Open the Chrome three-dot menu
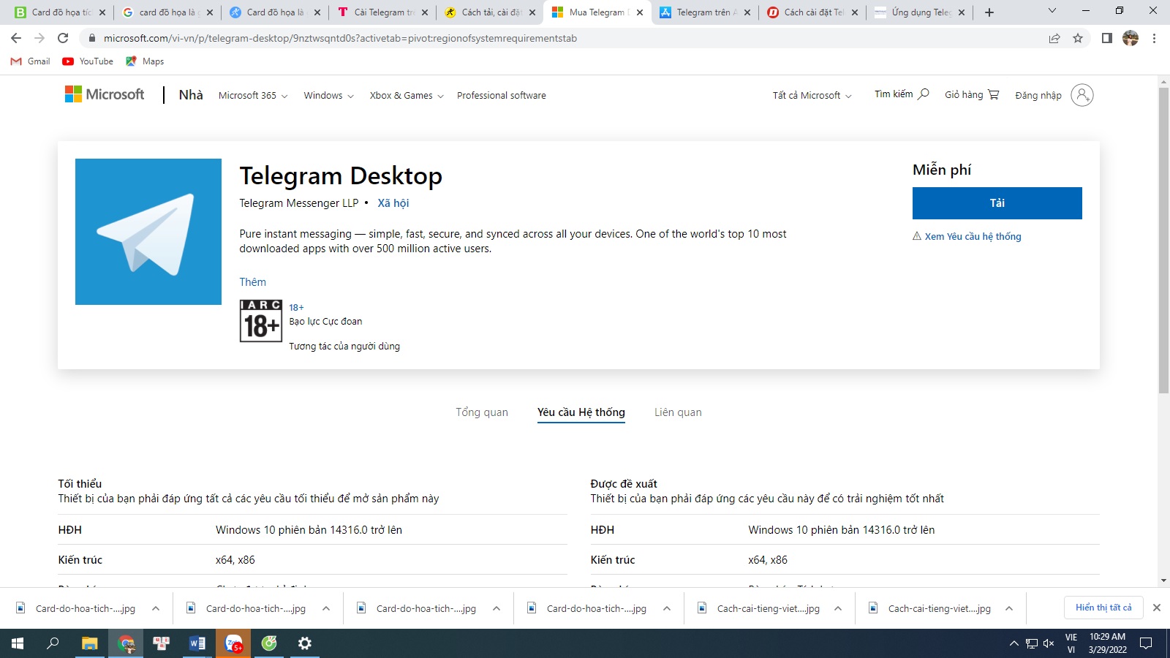 [x=1154, y=38]
